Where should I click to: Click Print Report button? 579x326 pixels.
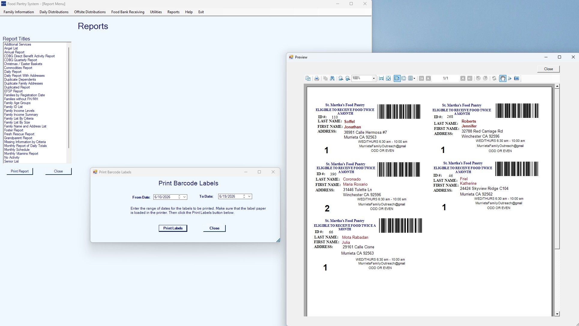click(20, 171)
